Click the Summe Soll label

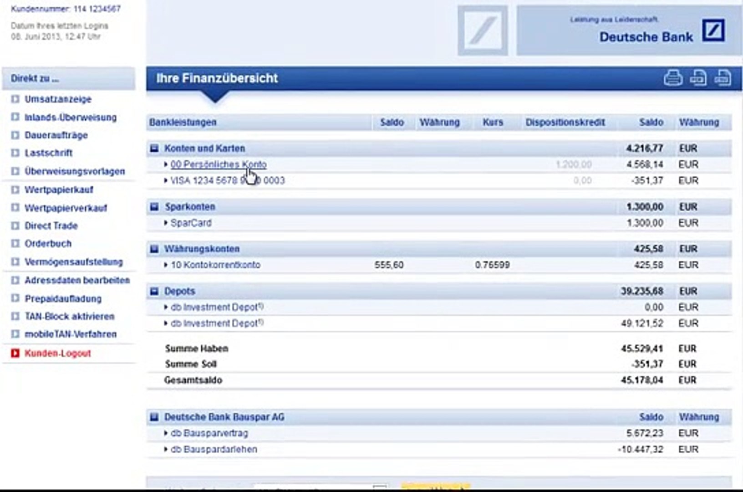coord(191,364)
